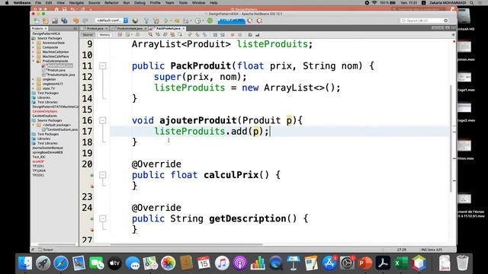Click the editor horizontal scrollbar
The height and width of the screenshot is (274, 488).
[x=186, y=244]
